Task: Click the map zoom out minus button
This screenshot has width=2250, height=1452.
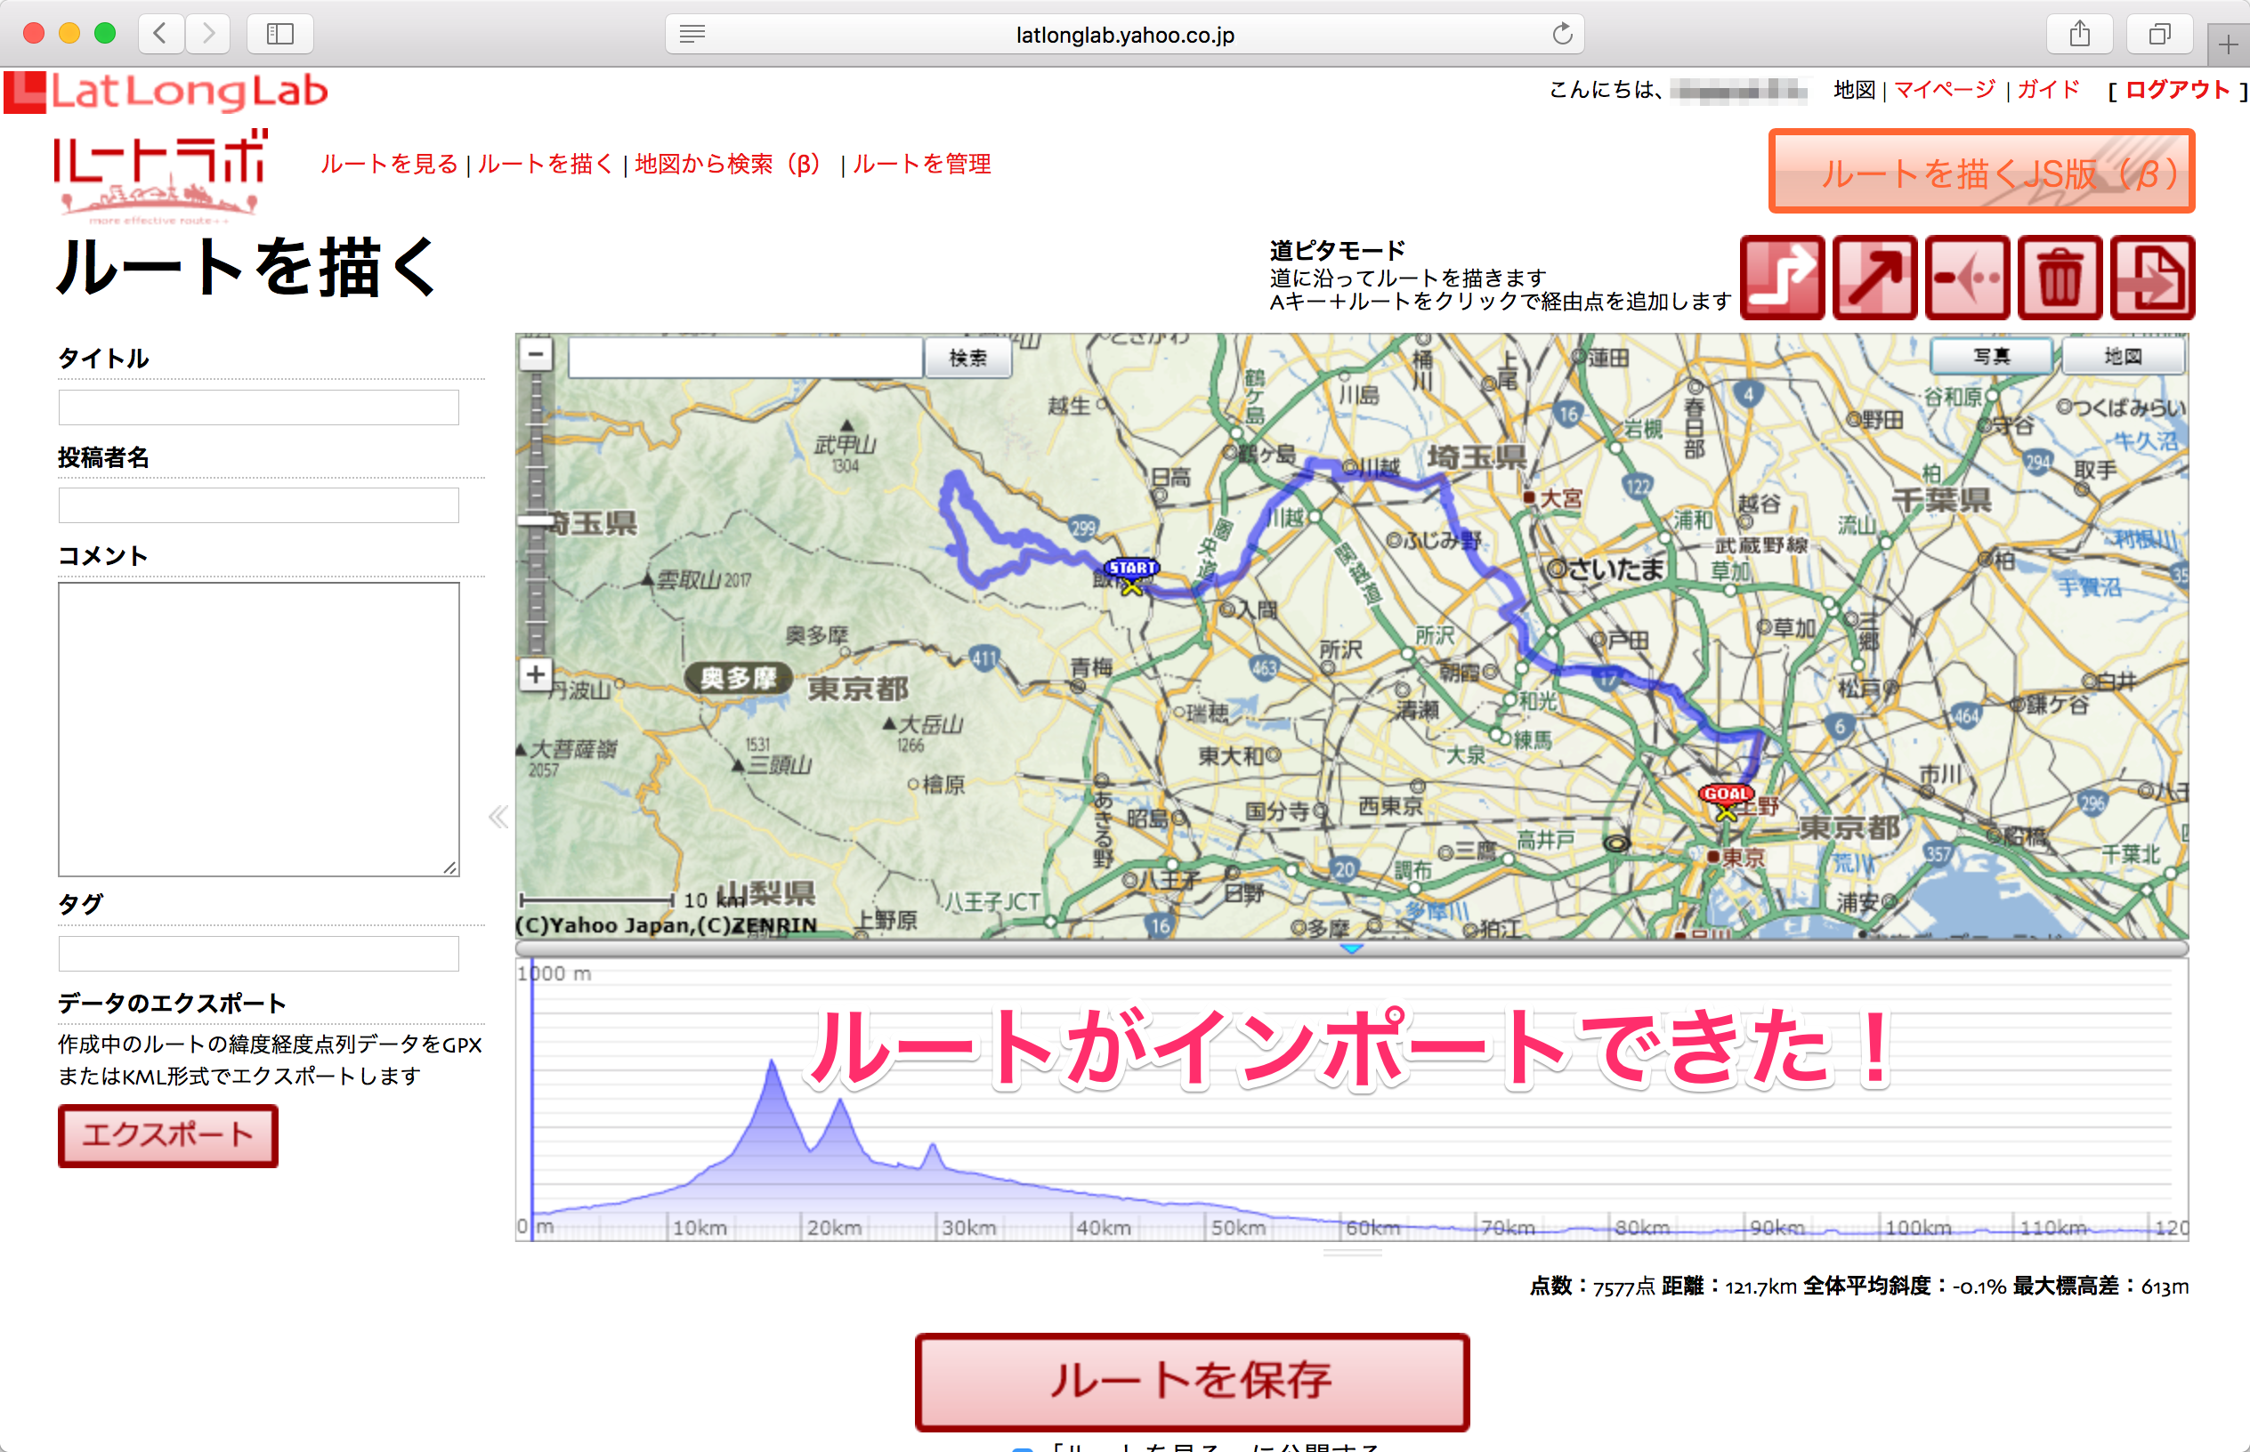Action: (536, 356)
